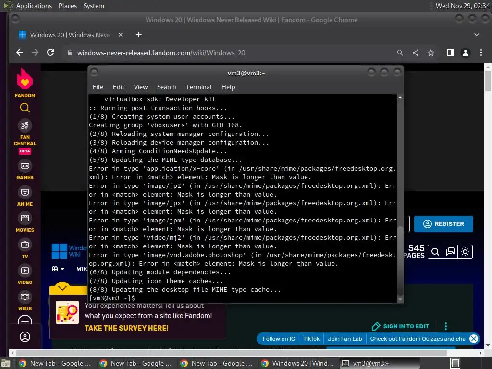Viewport: 492px width, 369px height.
Task: Open the terminal View menu
Action: point(141,87)
